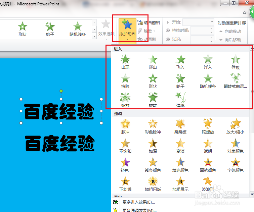Increase 持续时间 with the up stepper
Screen dimensions: 254x212
pyautogui.click(x=211, y=29)
